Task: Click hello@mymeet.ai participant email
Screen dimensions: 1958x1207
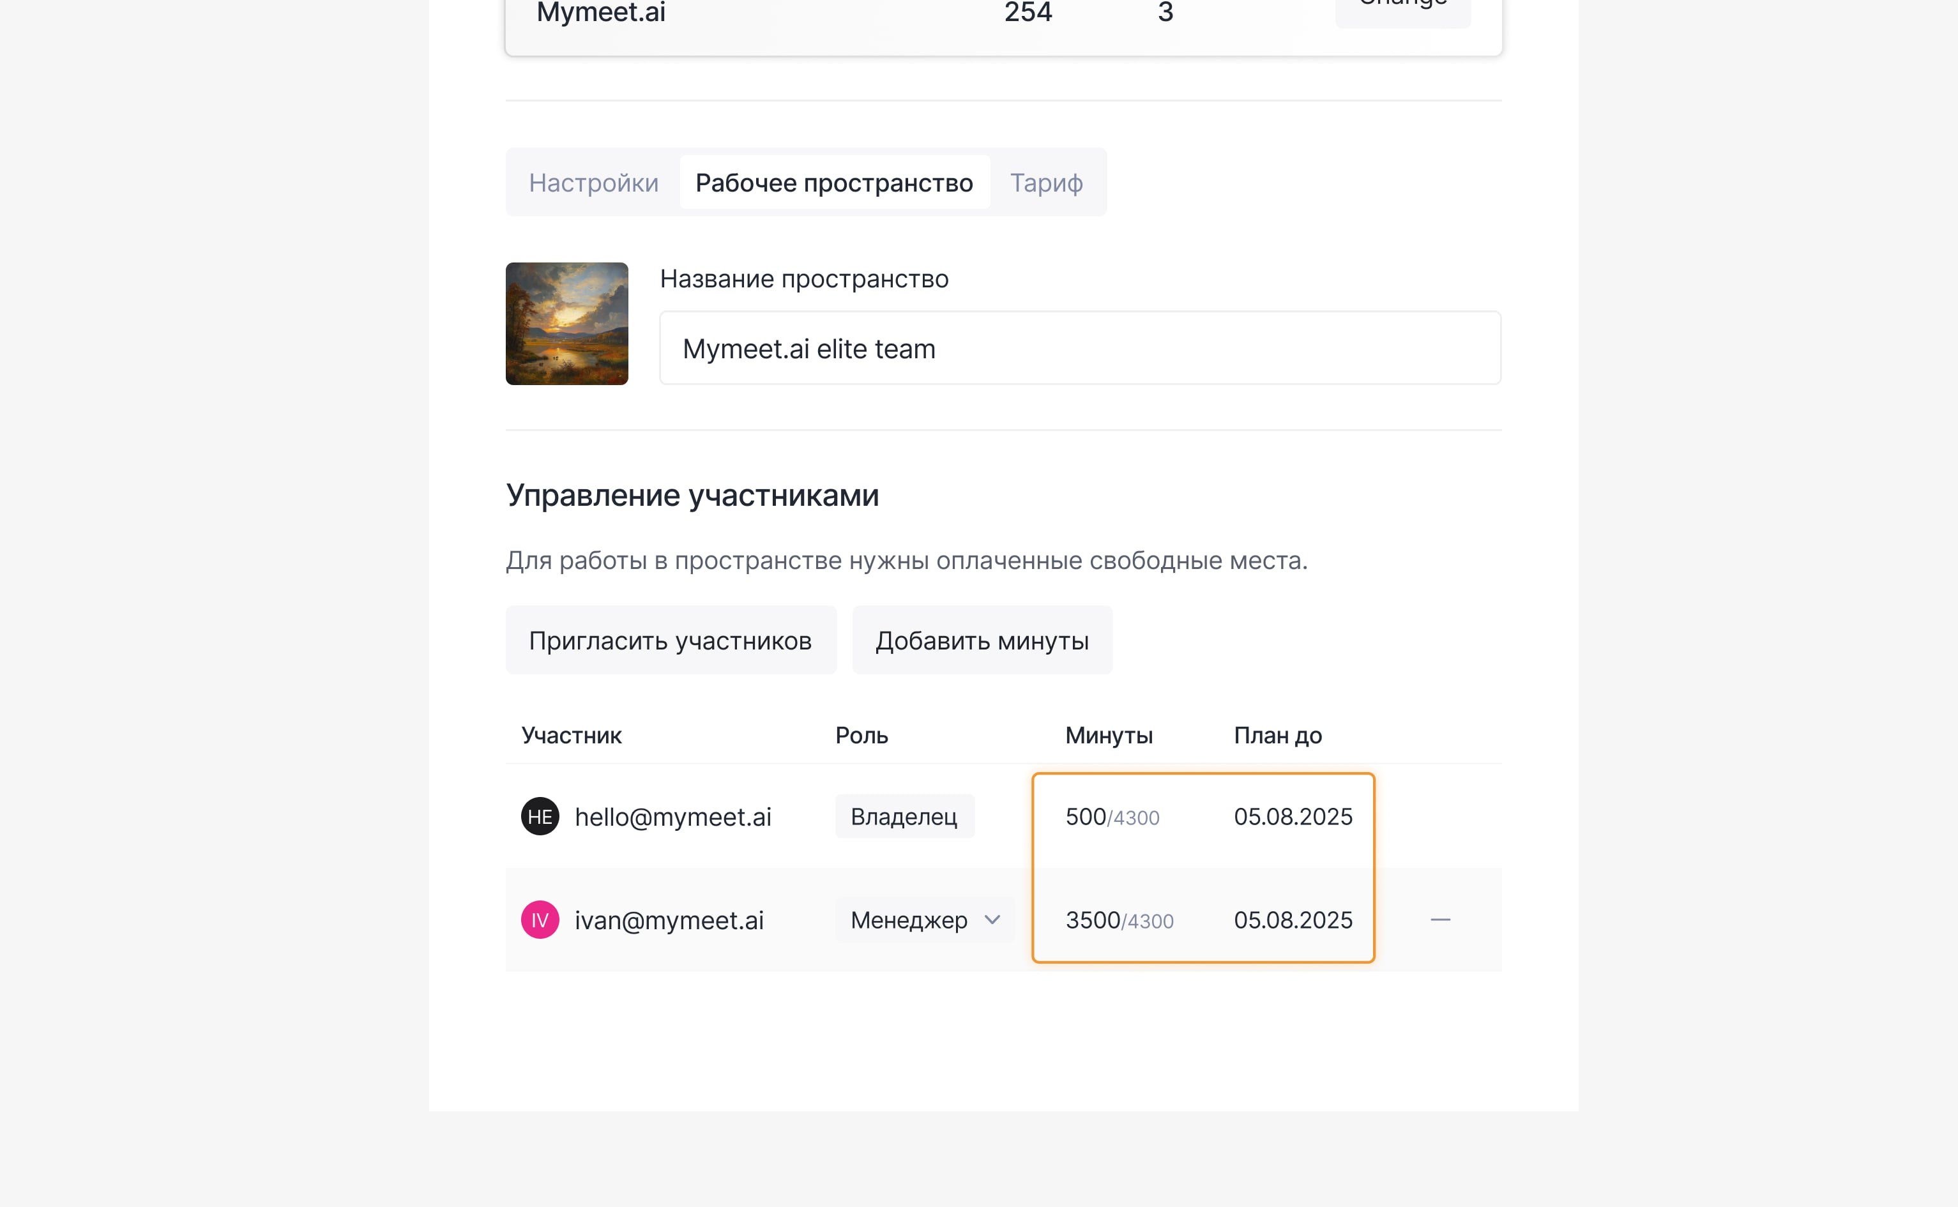Action: (672, 817)
